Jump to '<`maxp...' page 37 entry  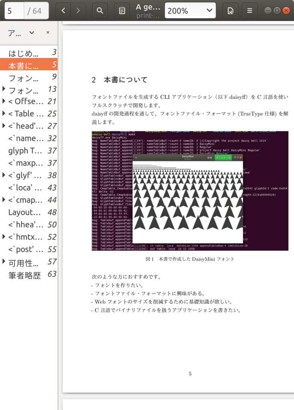point(29,163)
